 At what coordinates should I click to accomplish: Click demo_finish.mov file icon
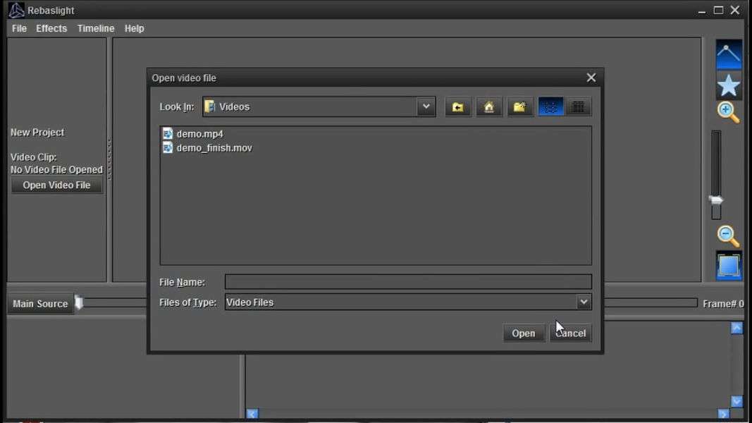(x=167, y=148)
